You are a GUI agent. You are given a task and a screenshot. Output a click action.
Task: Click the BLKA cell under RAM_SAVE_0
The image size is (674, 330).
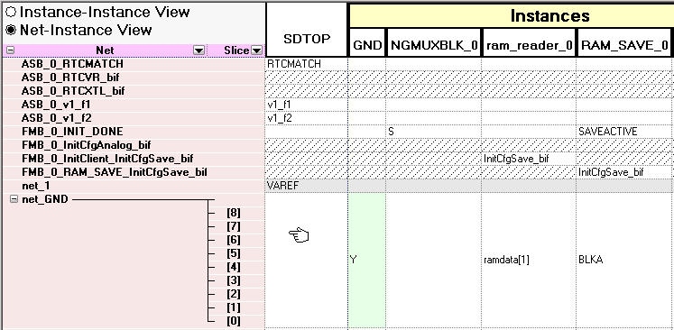623,260
